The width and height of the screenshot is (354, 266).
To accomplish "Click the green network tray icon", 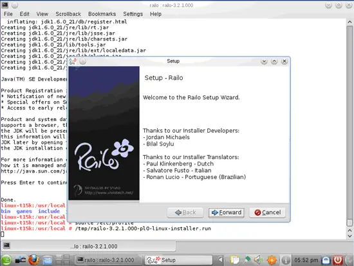I will 247,260.
